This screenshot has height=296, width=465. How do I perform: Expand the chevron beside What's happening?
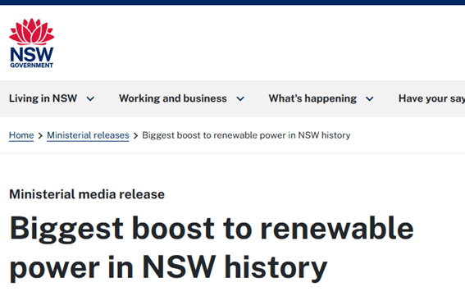point(370,98)
